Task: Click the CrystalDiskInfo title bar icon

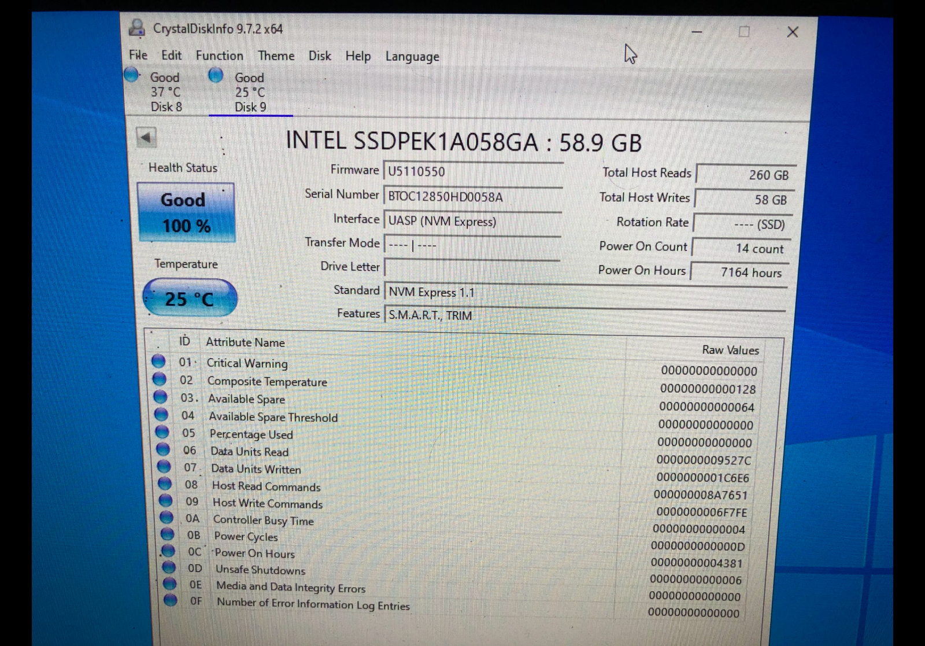Action: pyautogui.click(x=137, y=28)
